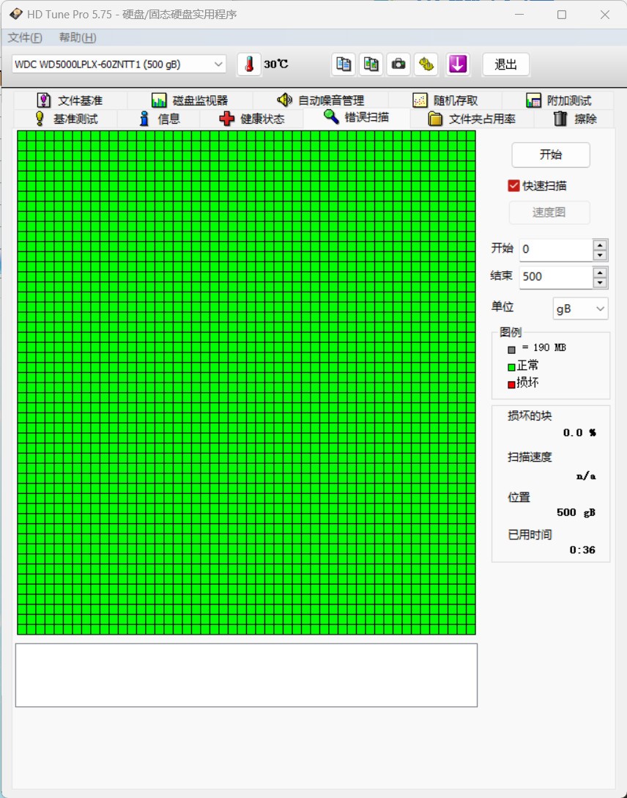Decrease the 开始 start value with down arrow
627x798 pixels.
click(600, 256)
